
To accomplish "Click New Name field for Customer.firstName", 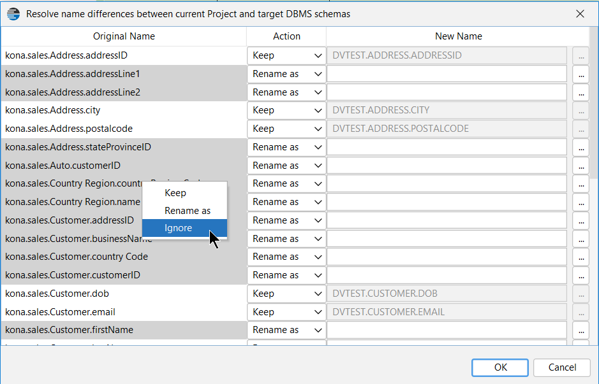I will coord(447,331).
